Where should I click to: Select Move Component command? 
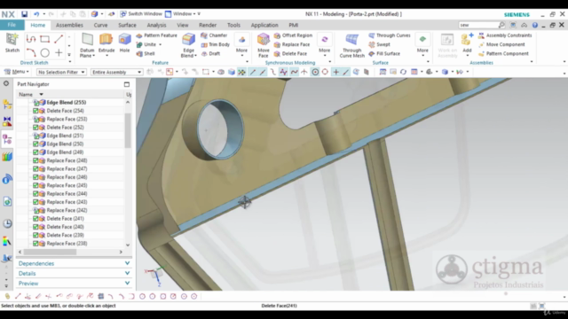click(x=501, y=44)
